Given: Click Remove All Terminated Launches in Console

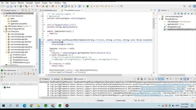Looking at the screenshot, I should 141,79.
